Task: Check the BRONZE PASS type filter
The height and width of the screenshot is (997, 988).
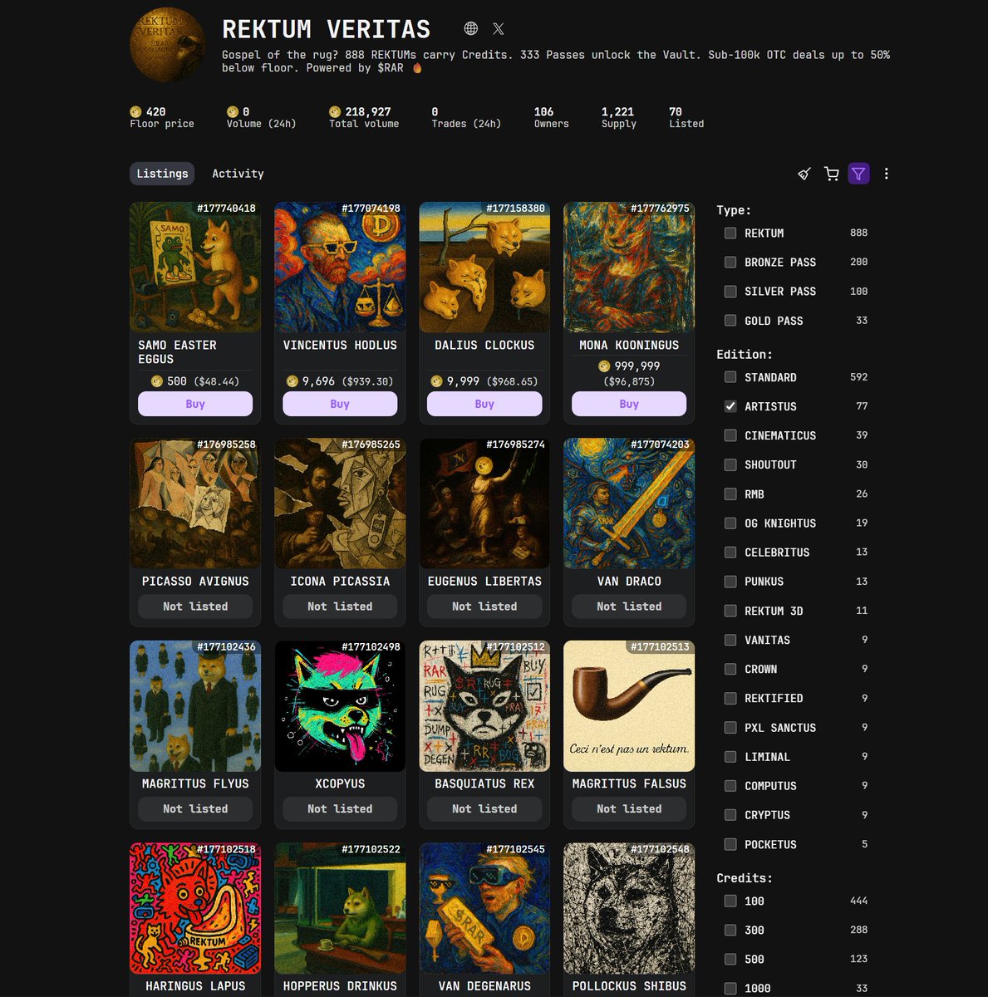Action: coord(730,263)
